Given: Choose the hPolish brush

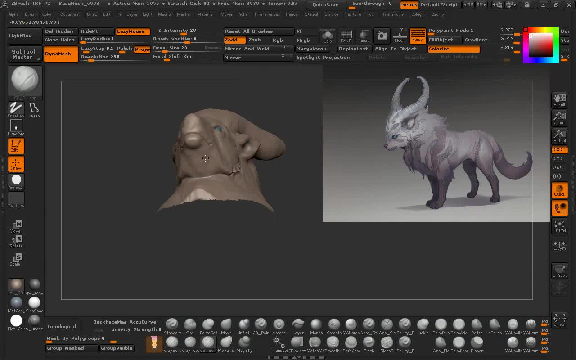Looking at the screenshot, I should [495, 326].
